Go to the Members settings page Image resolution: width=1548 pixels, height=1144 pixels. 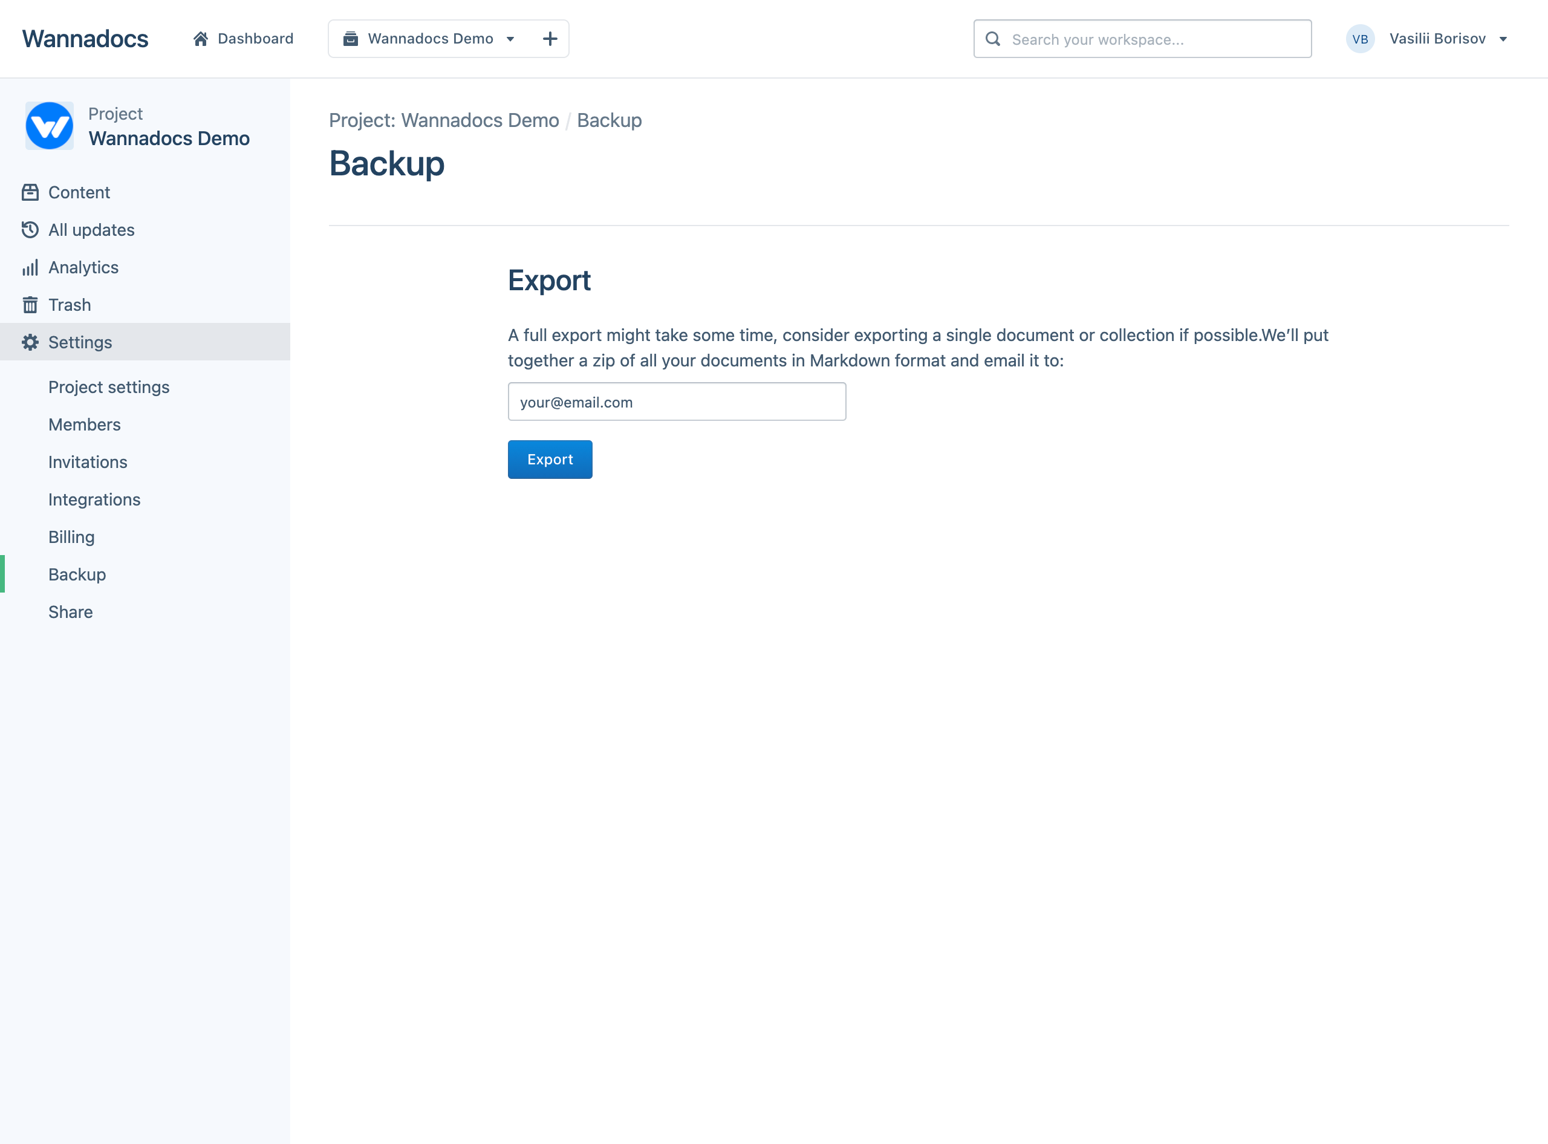click(85, 424)
